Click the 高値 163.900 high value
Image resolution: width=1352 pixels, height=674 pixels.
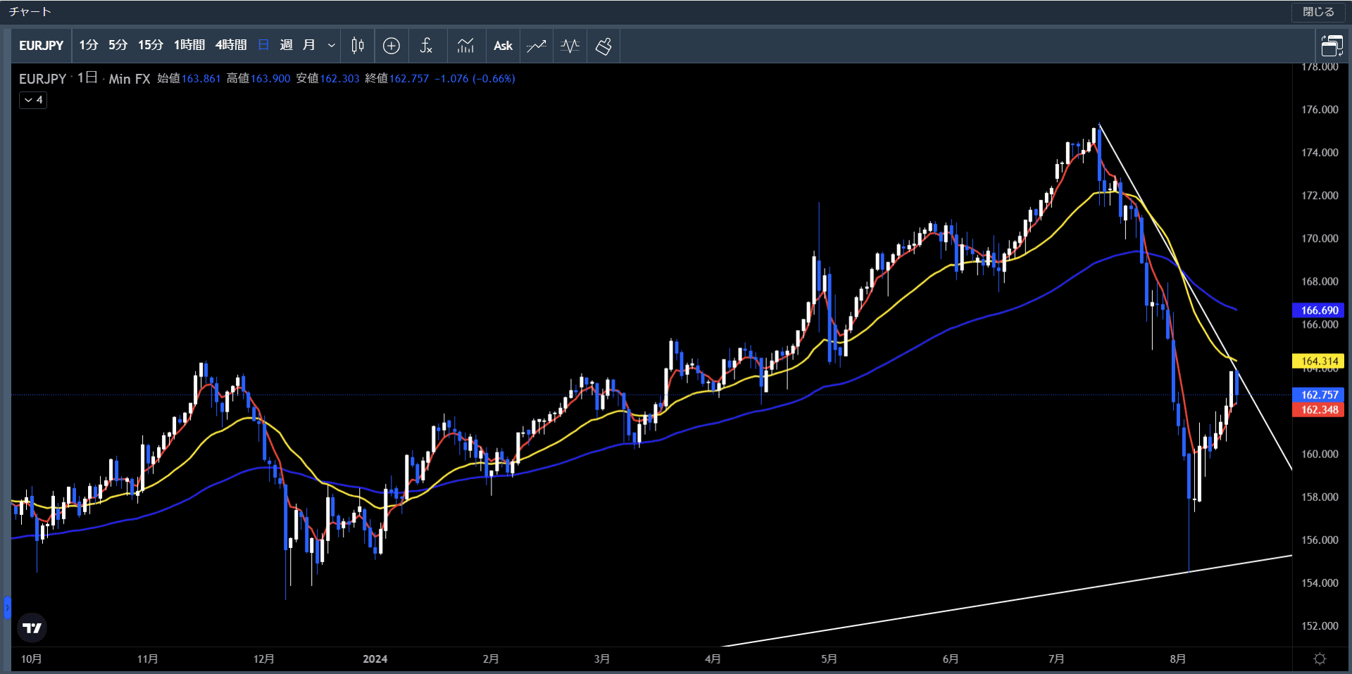click(258, 79)
